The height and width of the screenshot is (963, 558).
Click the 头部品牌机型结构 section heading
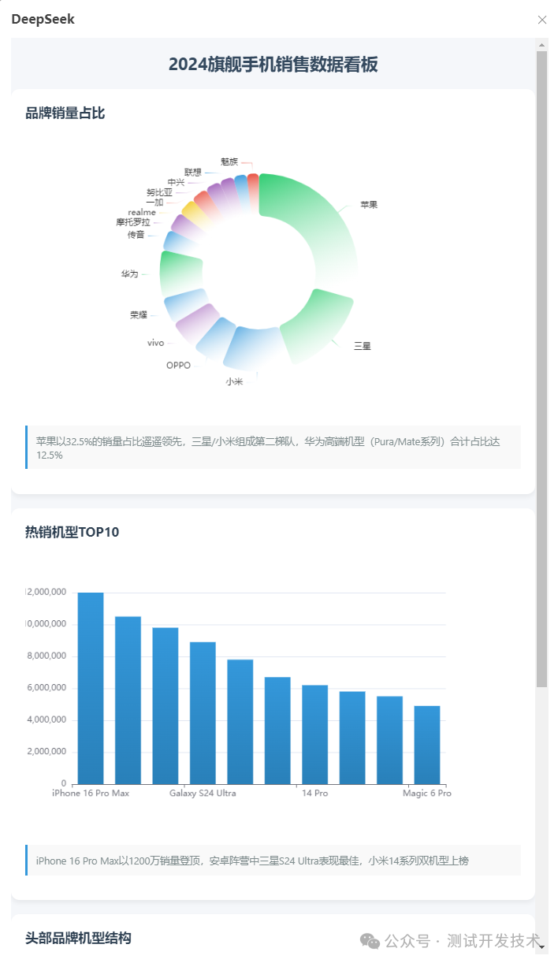78,938
